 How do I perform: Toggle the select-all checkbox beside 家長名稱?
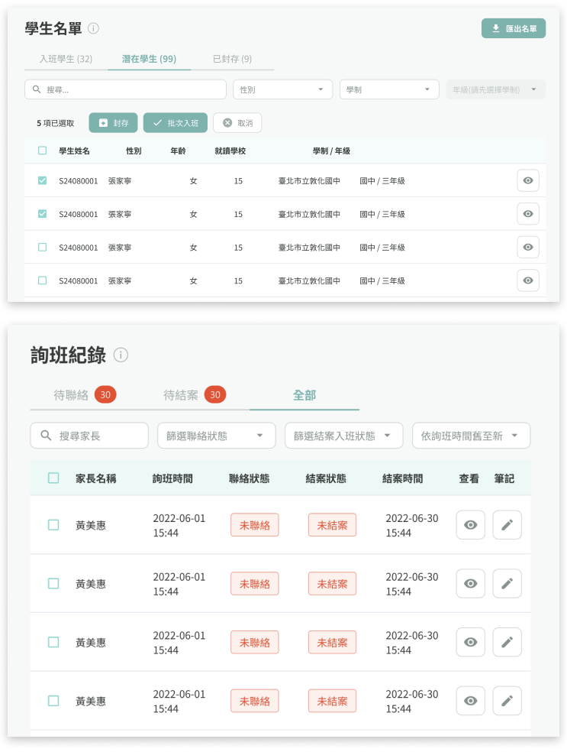click(53, 478)
